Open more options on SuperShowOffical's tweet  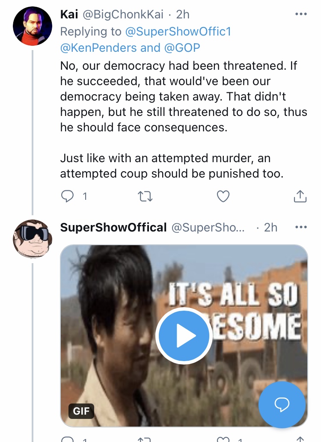[x=301, y=227]
